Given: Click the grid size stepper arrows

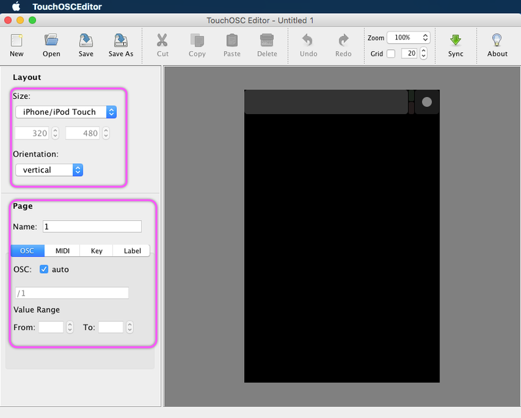Looking at the screenshot, I should click(x=423, y=54).
